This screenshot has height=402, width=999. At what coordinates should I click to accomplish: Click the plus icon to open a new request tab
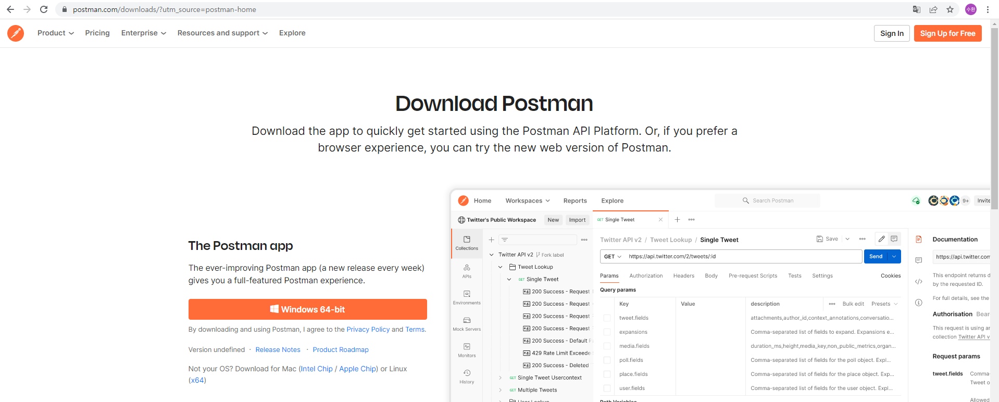[x=677, y=220]
